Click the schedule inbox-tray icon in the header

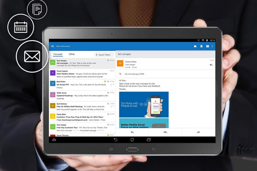[207, 46]
